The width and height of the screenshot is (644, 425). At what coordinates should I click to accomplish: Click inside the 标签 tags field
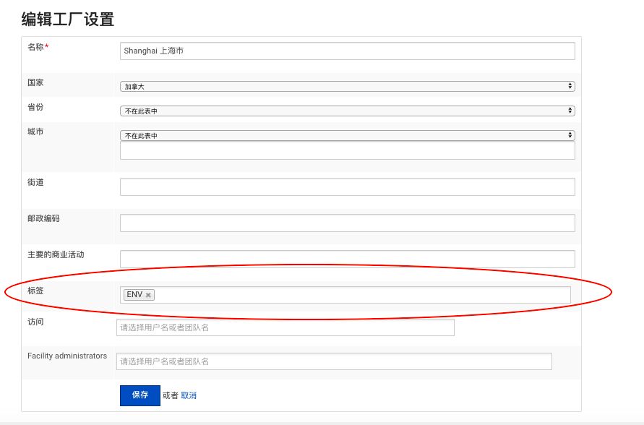[x=345, y=295]
